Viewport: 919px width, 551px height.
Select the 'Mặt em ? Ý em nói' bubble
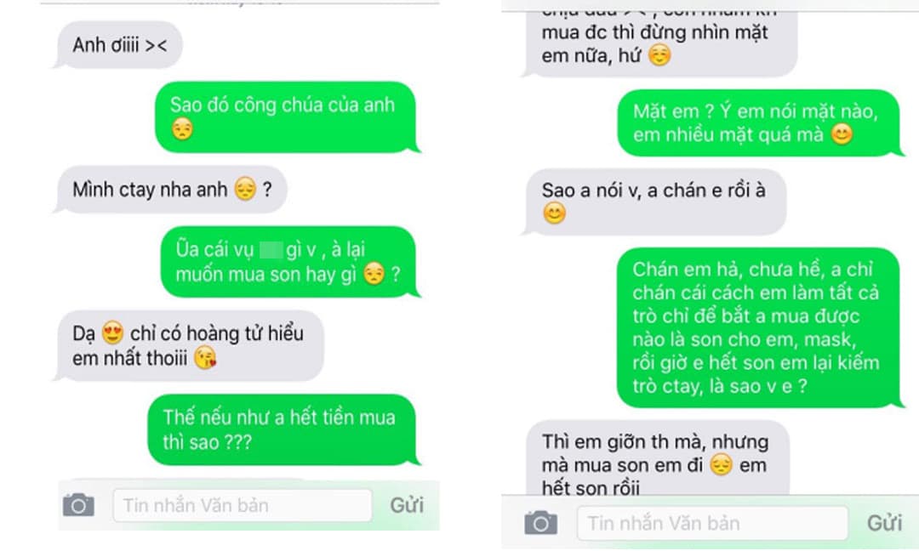760,123
